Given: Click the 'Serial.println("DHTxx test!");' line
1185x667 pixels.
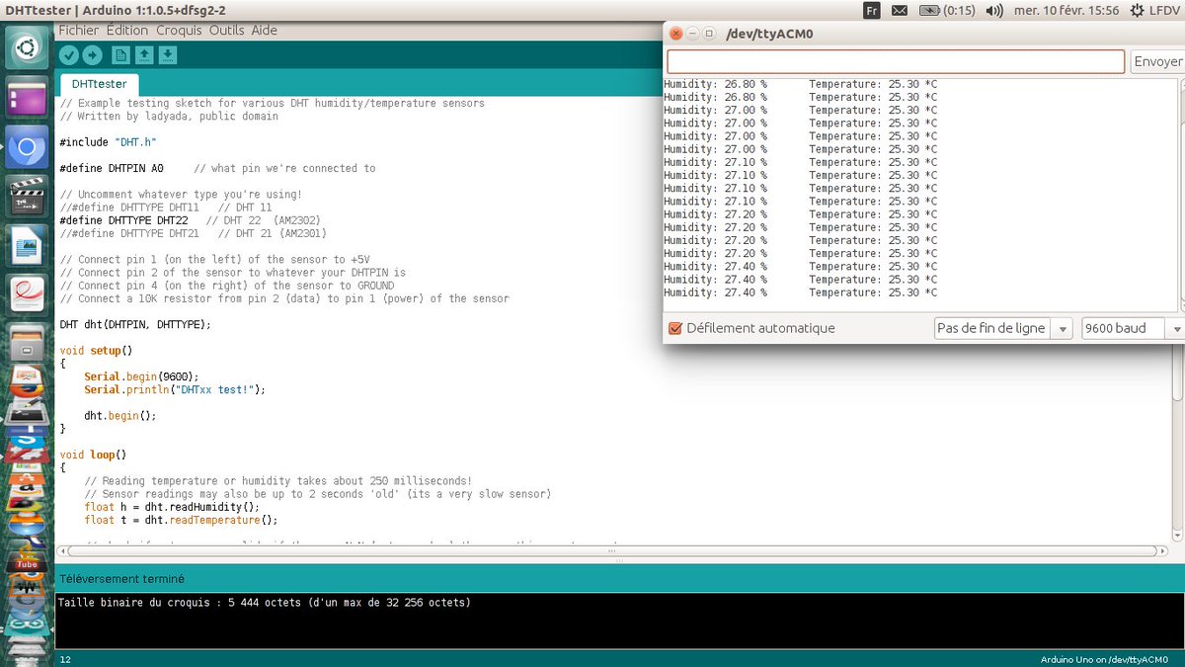Looking at the screenshot, I should 175,389.
